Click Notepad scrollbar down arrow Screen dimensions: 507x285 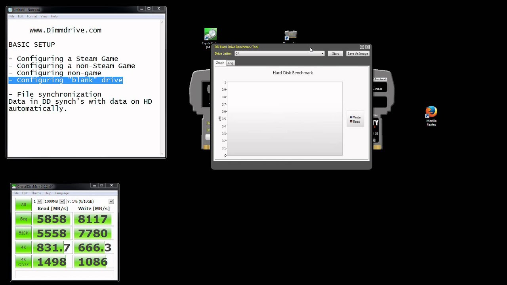162,154
